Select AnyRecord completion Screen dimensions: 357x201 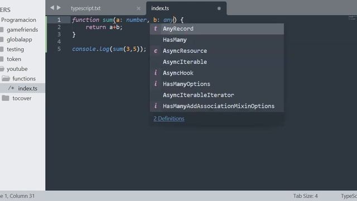(217, 28)
